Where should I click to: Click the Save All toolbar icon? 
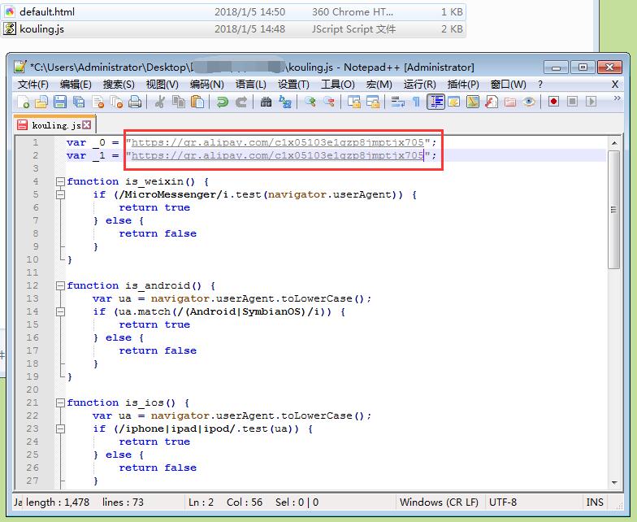pyautogui.click(x=79, y=102)
